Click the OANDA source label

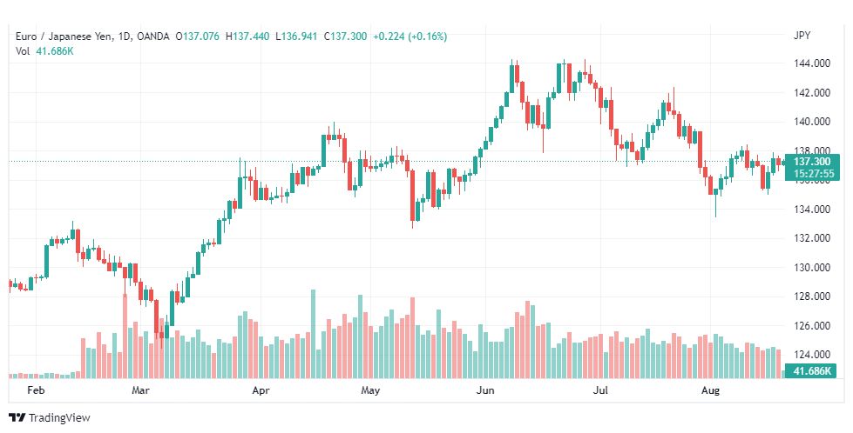pos(152,37)
